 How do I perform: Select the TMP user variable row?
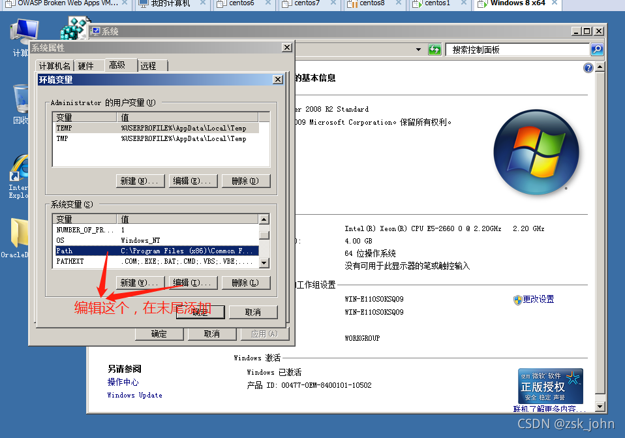click(157, 138)
